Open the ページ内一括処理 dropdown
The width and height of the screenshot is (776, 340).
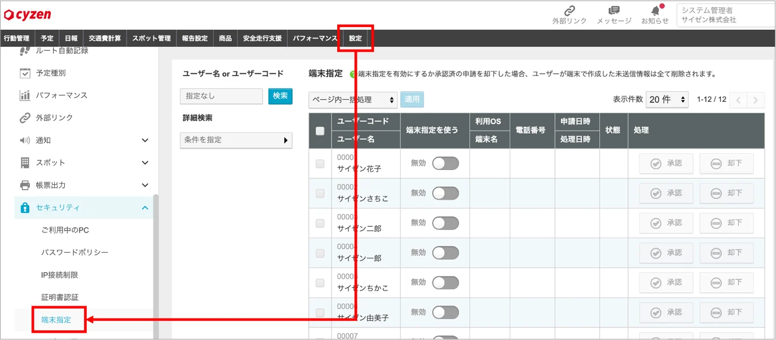[353, 100]
